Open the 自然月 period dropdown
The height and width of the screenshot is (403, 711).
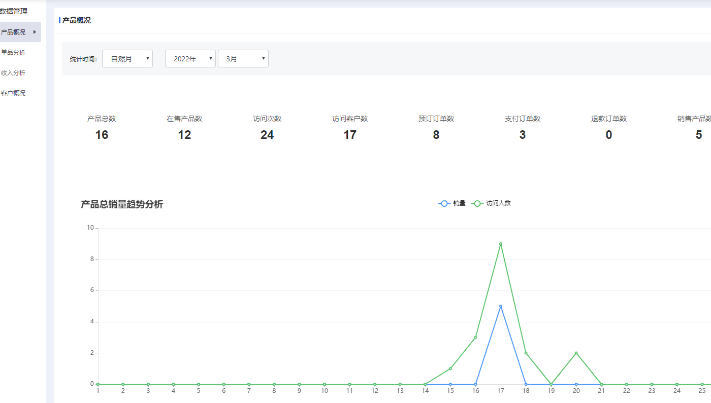tap(127, 58)
